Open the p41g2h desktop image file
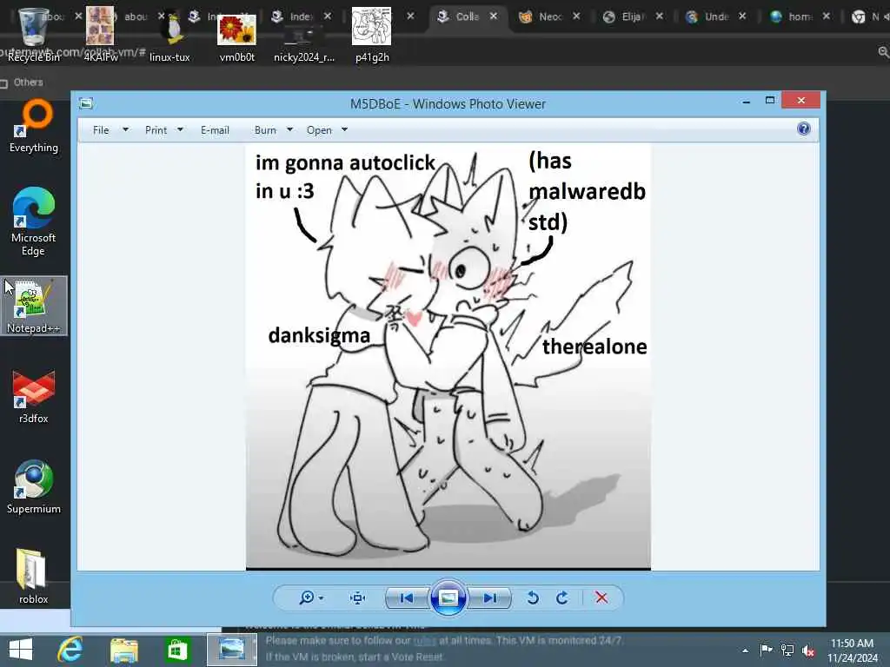This screenshot has width=890, height=667. coord(372,33)
